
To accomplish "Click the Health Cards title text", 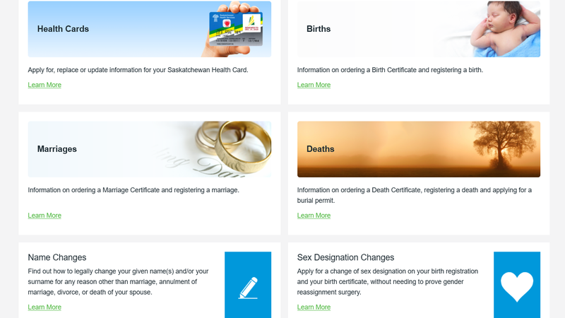I will [63, 29].
